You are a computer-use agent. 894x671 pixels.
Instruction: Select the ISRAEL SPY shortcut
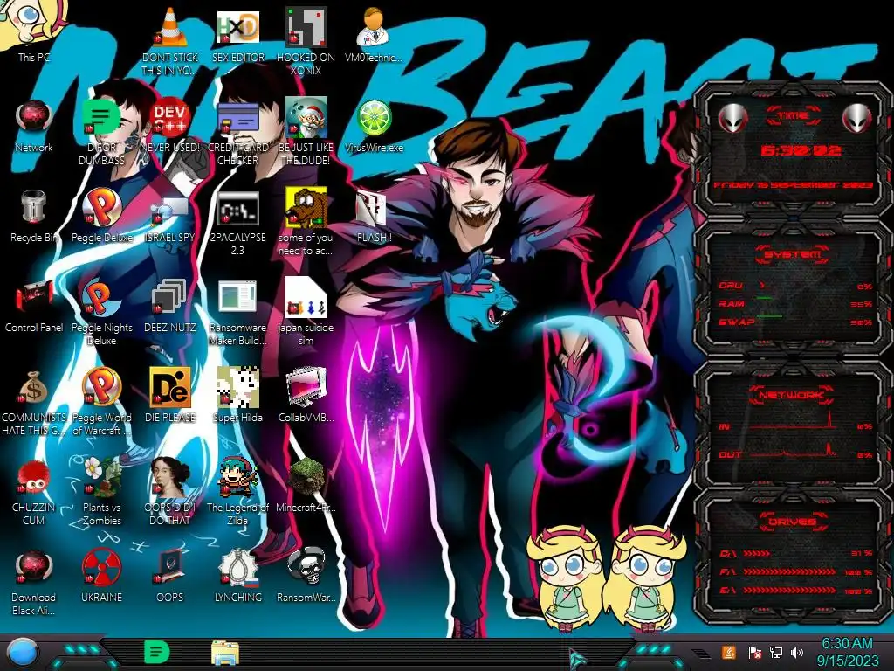[x=170, y=210]
